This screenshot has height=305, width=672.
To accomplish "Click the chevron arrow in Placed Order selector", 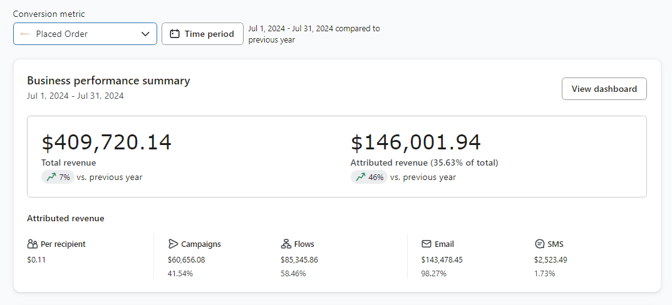I will 145,34.
